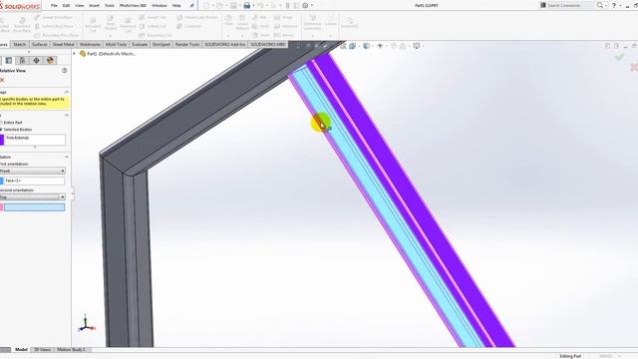Click the search magnifier icon
The height and width of the screenshot is (359, 638).
pos(600,5)
